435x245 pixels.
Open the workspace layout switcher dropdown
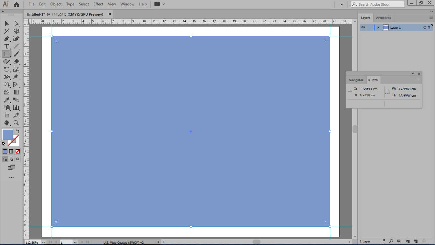[x=160, y=4]
